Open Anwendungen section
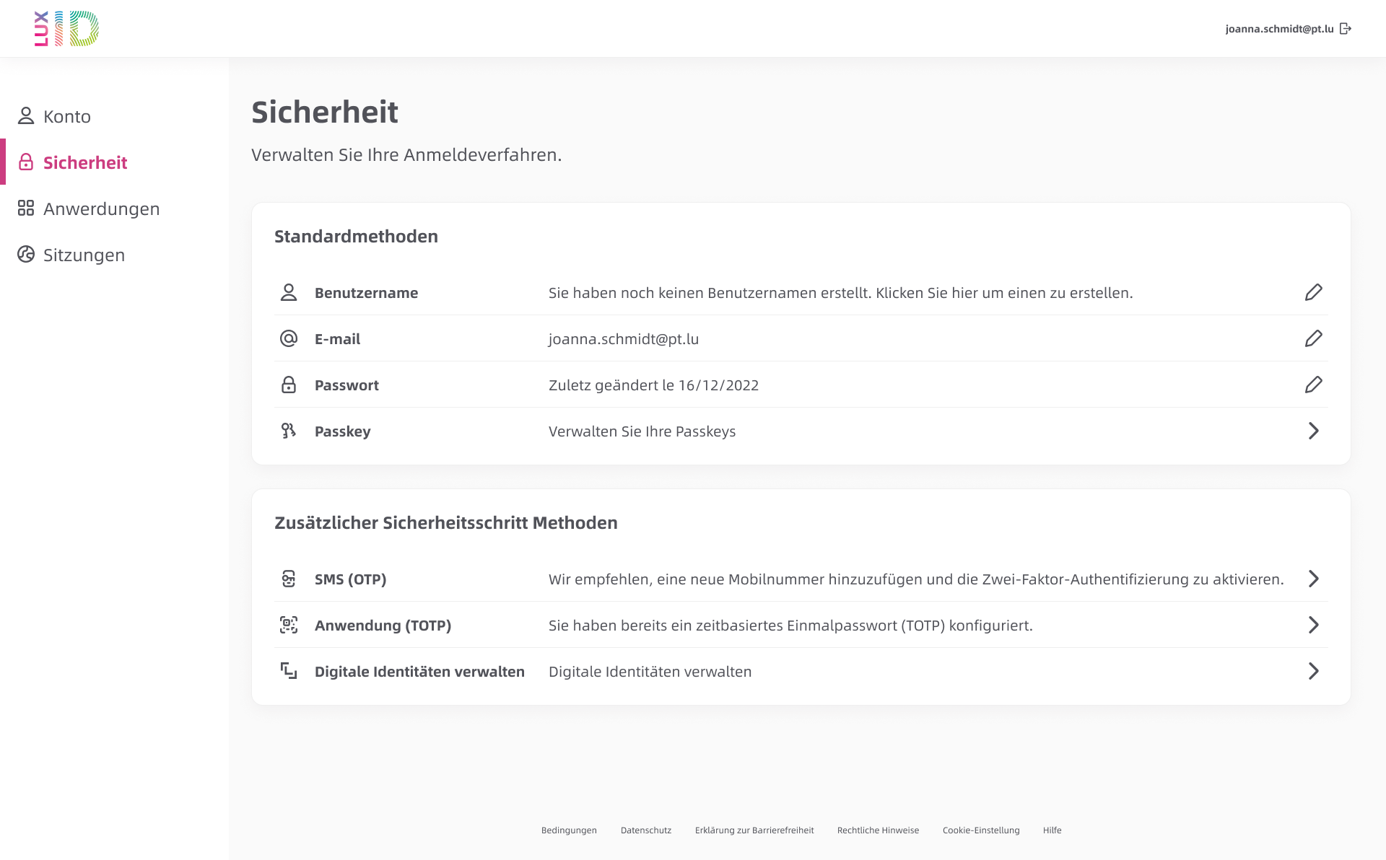The width and height of the screenshot is (1386, 860). coord(114,209)
